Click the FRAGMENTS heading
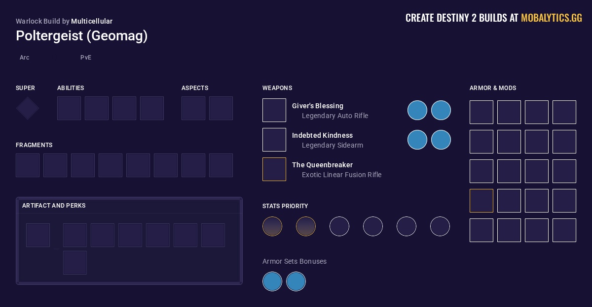The width and height of the screenshot is (592, 307). tap(34, 145)
